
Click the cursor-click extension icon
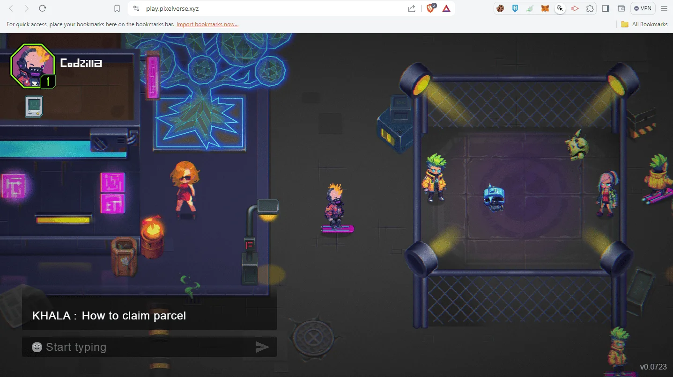pyautogui.click(x=560, y=8)
